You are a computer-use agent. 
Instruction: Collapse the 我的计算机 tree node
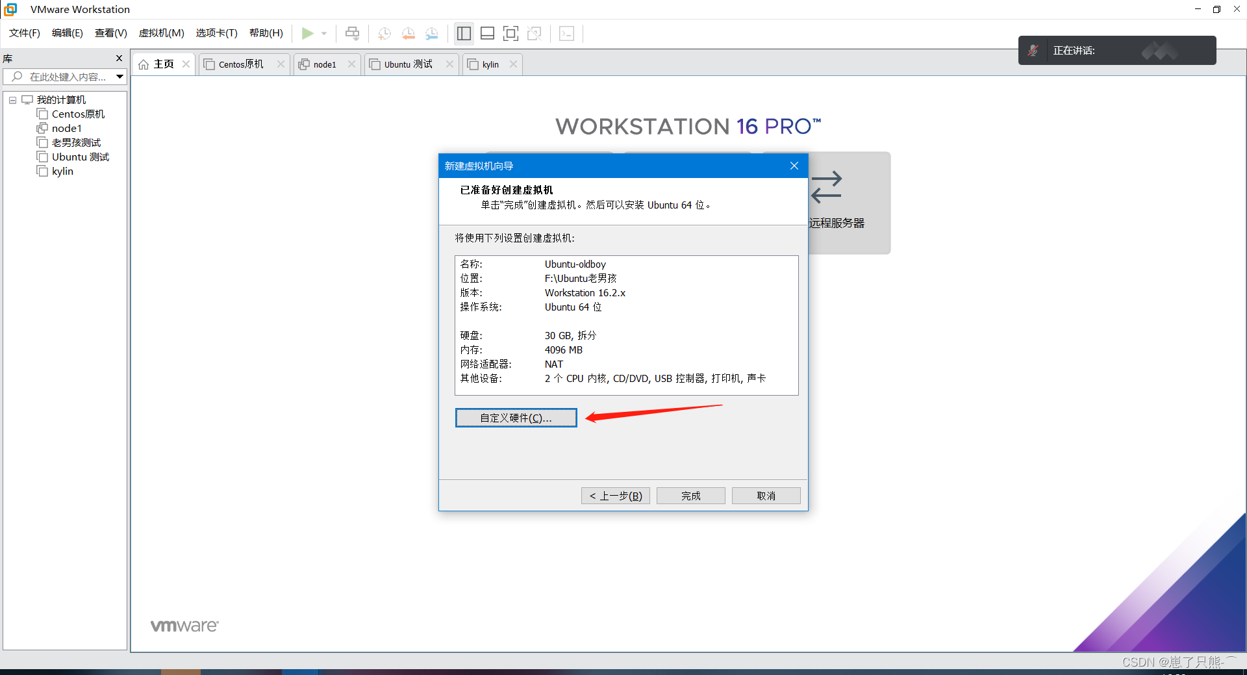[12, 100]
